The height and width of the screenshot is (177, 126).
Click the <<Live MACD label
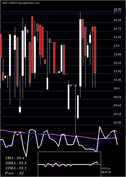coord(106,170)
